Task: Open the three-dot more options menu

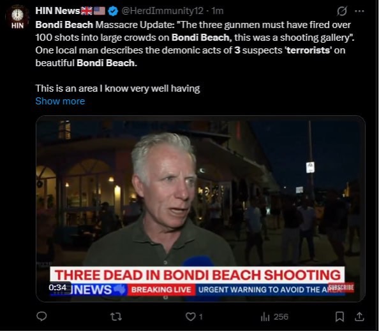Action: [359, 11]
